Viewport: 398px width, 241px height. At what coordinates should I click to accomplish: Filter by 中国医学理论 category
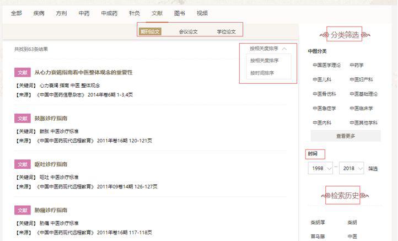pyautogui.click(x=326, y=65)
